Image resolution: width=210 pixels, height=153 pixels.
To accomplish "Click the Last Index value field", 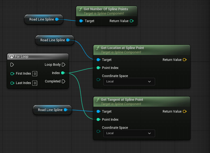I will click(35, 83).
